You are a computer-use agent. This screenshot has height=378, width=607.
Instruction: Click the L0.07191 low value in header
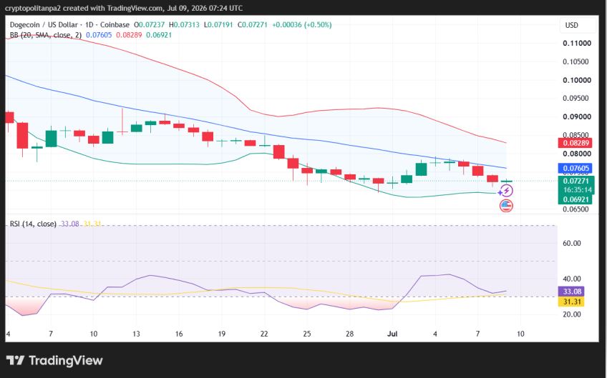[218, 25]
